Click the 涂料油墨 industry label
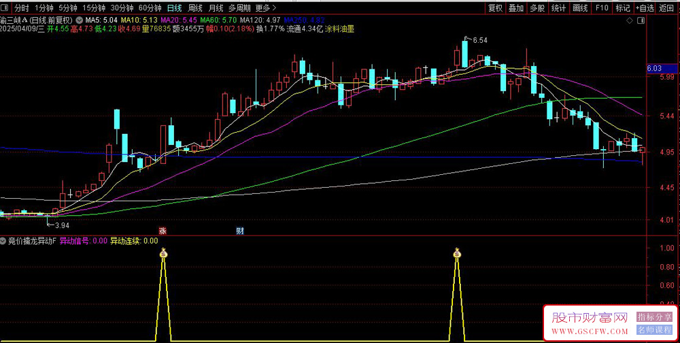680x343 pixels. pos(339,29)
